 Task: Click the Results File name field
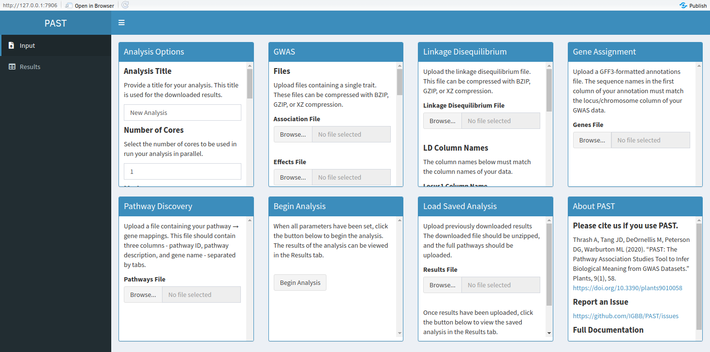tap(501, 285)
